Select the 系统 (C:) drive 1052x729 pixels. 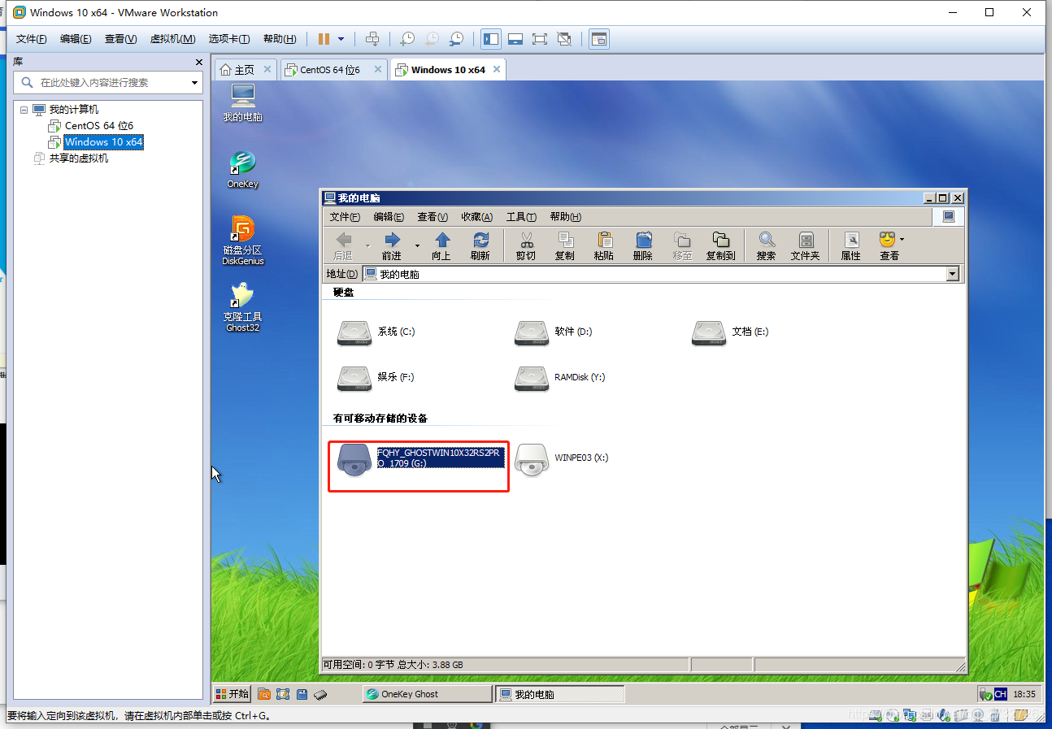pyautogui.click(x=376, y=332)
